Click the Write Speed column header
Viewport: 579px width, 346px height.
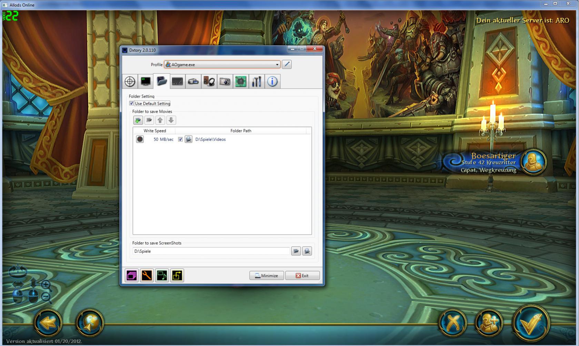(154, 131)
